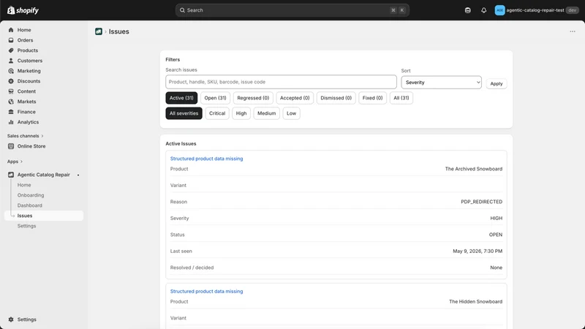The height and width of the screenshot is (329, 585).
Task: Select the Regressed (0) filter
Action: coord(253,98)
